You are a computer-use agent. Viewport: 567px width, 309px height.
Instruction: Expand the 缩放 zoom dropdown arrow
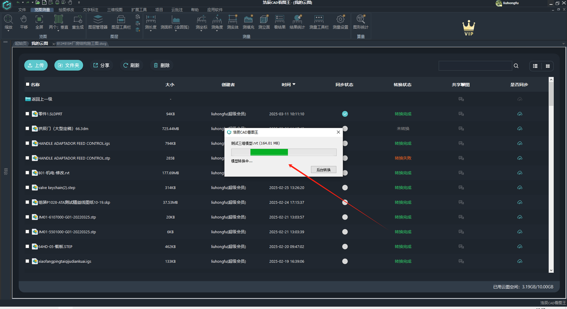pyautogui.click(x=8, y=31)
